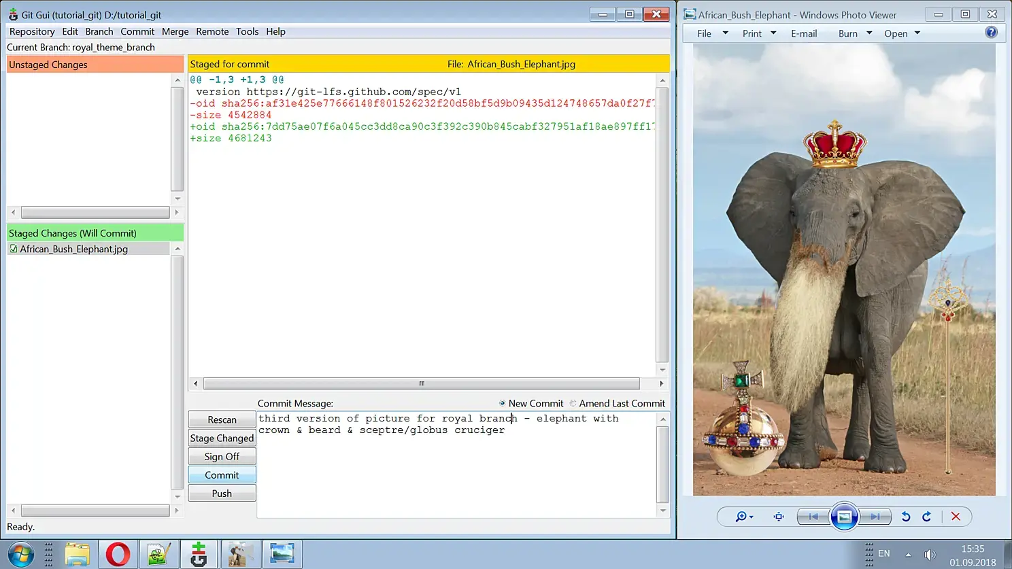
Task: Click the Sign Off button
Action: coord(222,456)
